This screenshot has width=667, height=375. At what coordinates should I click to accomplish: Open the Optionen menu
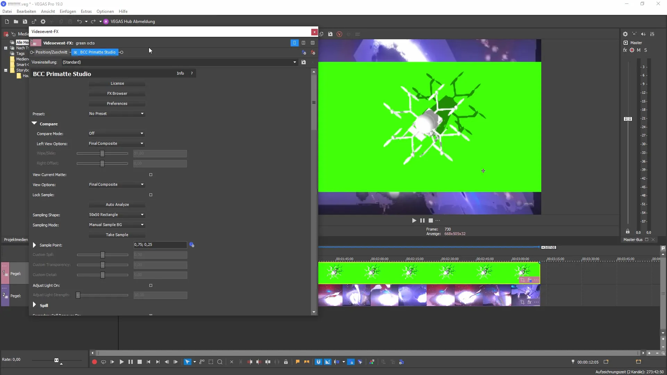tap(105, 11)
